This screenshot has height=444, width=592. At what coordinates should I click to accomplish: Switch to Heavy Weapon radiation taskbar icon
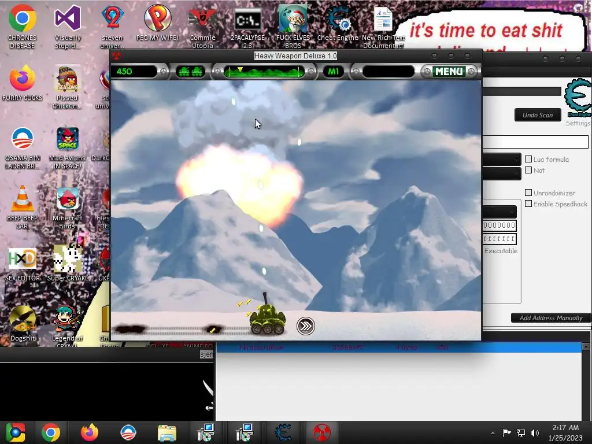[321, 432]
